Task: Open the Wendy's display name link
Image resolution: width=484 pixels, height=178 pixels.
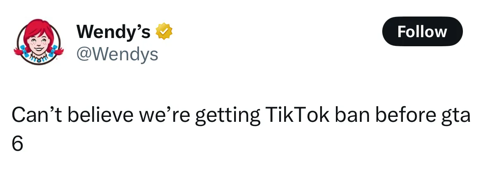Action: [x=113, y=32]
